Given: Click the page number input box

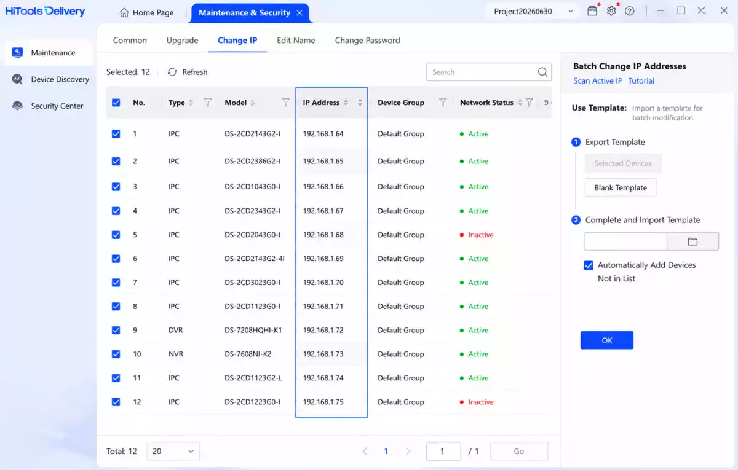Looking at the screenshot, I should 443,451.
